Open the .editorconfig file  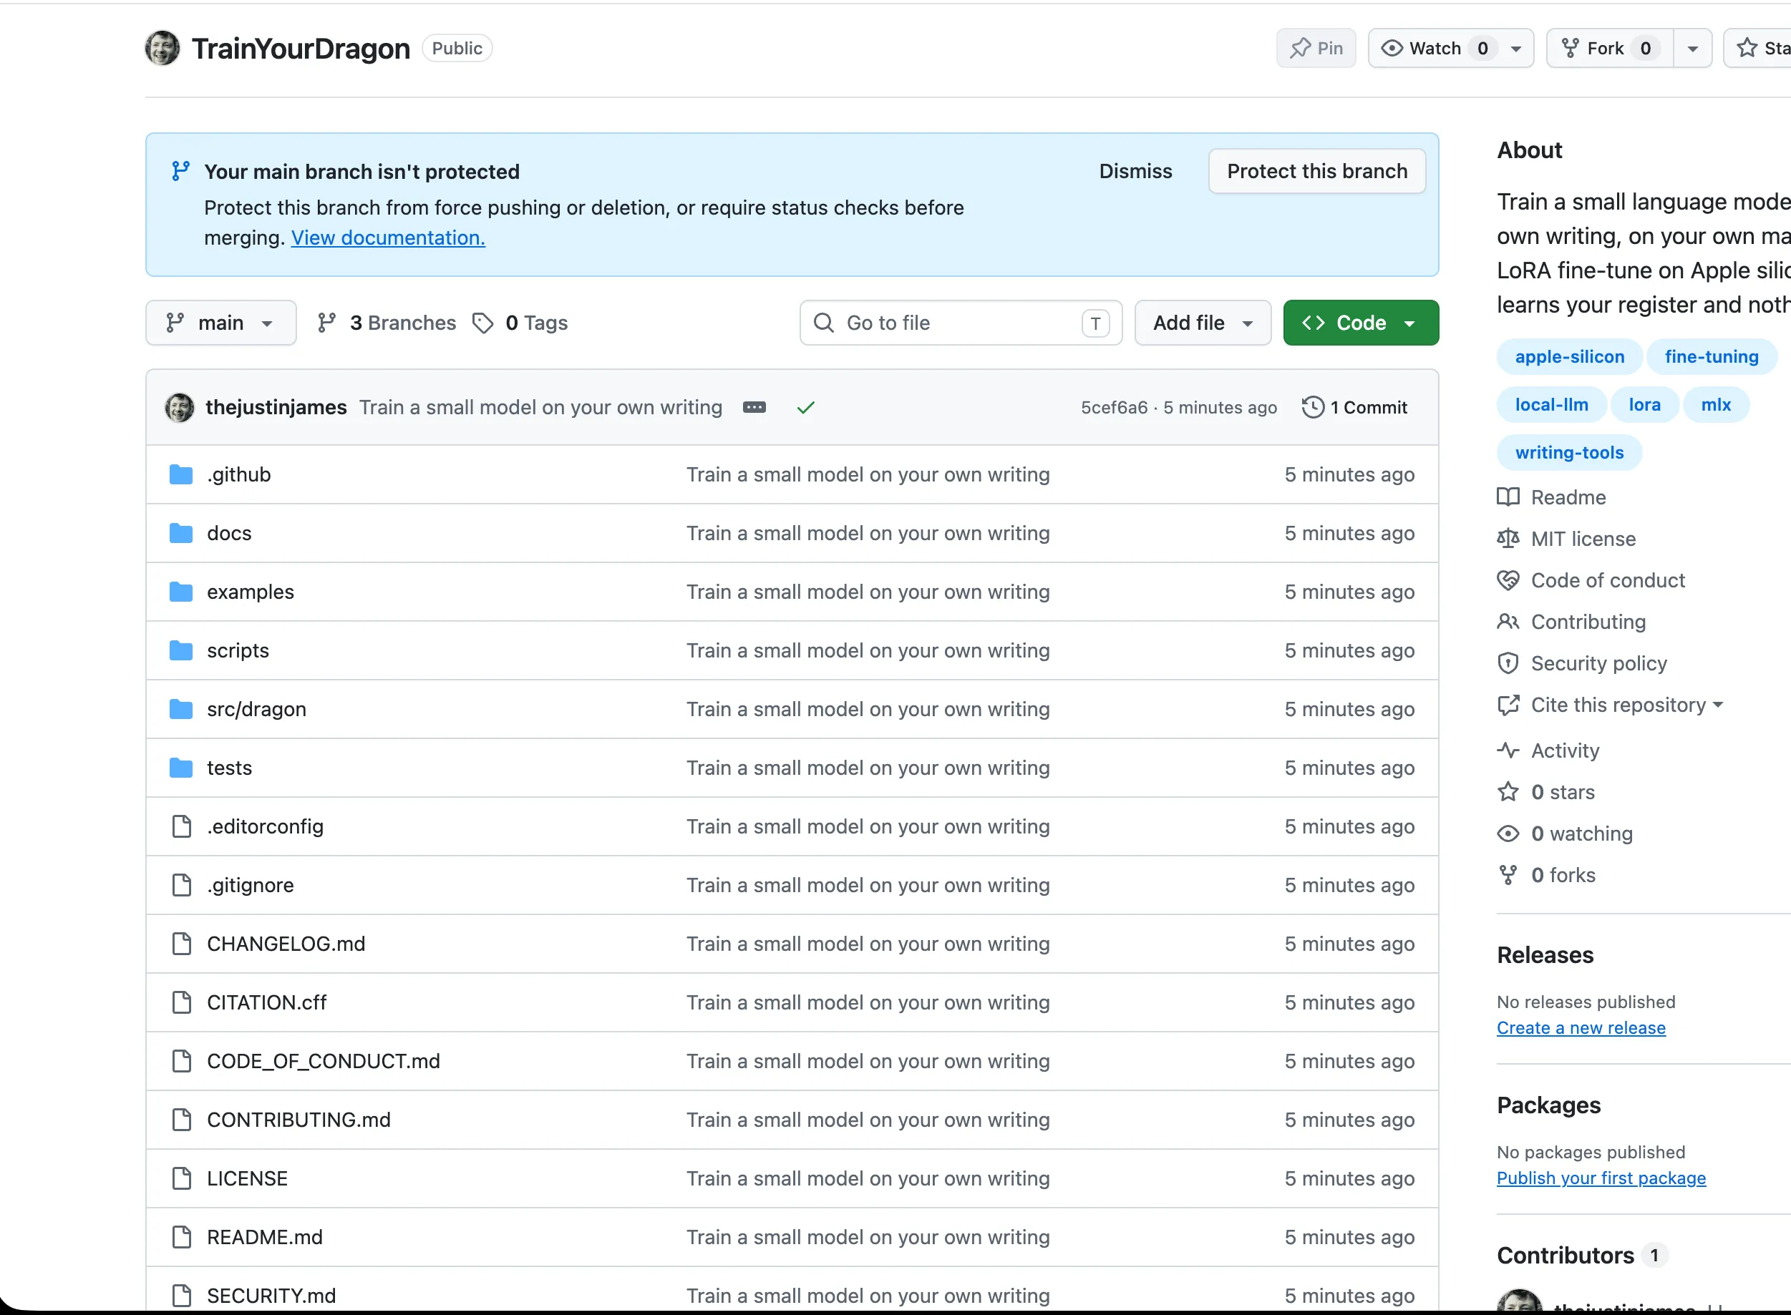(265, 826)
